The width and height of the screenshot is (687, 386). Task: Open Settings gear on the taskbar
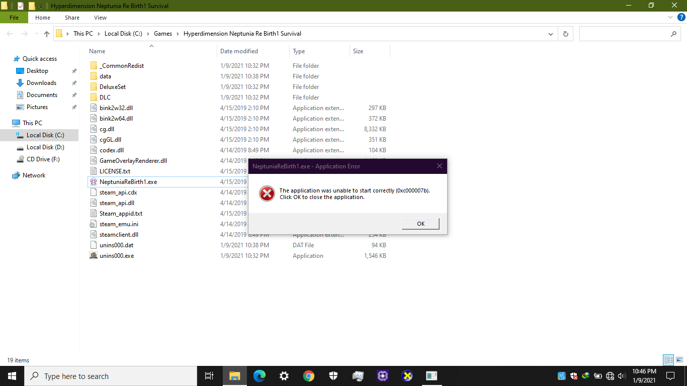(x=284, y=376)
